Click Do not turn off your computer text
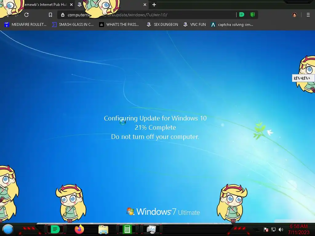This screenshot has height=236, width=315. click(x=155, y=137)
